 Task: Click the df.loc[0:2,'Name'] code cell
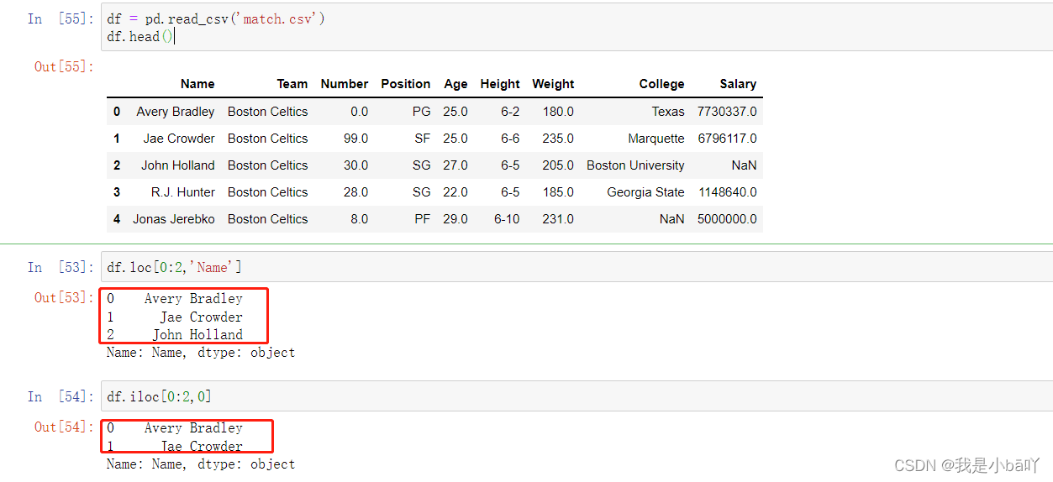tap(577, 267)
